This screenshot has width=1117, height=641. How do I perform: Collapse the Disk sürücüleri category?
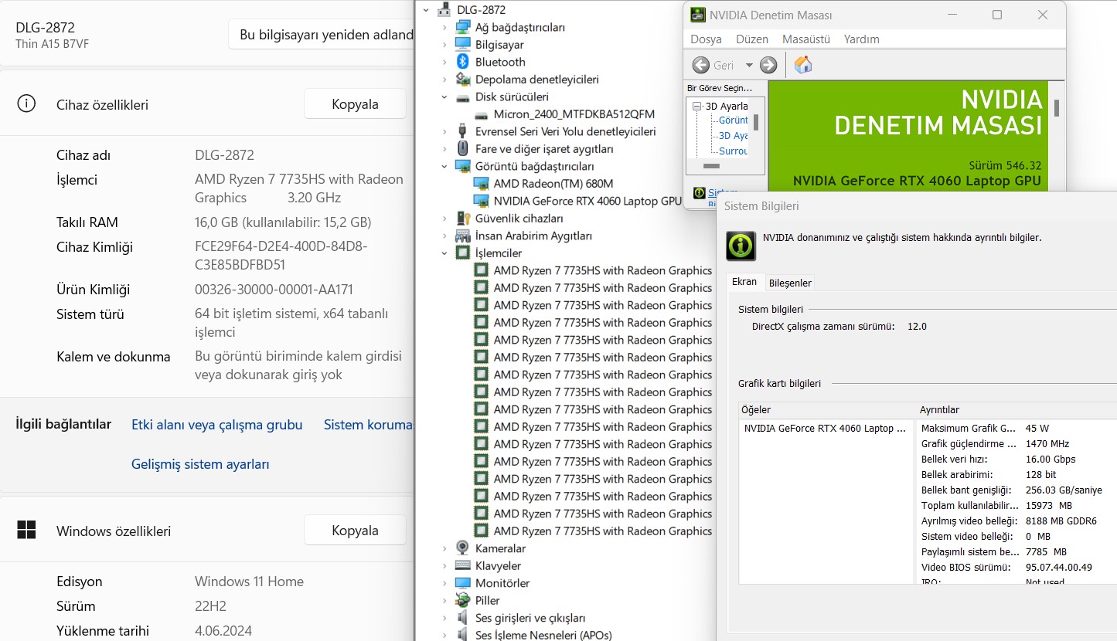click(x=444, y=97)
